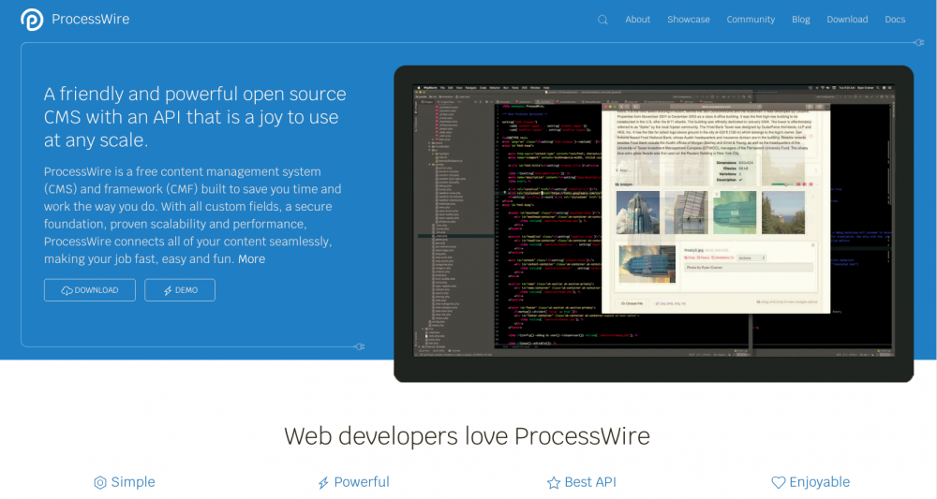Open the About menu item
The width and height of the screenshot is (937, 499).
click(x=637, y=20)
